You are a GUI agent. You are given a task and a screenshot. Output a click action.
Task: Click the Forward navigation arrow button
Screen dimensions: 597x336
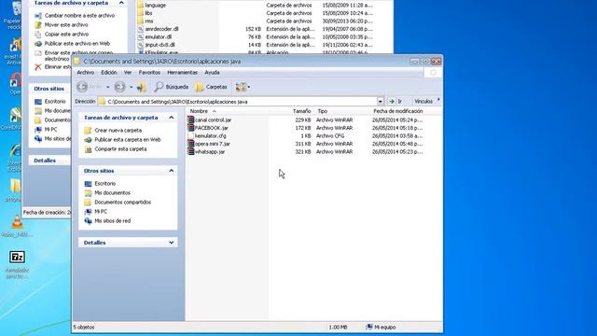point(119,87)
